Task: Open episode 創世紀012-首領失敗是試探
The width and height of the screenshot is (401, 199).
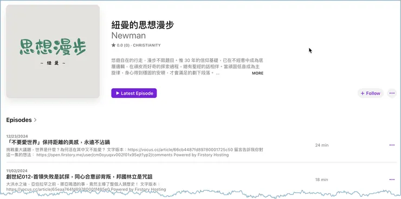Action: 80,176
